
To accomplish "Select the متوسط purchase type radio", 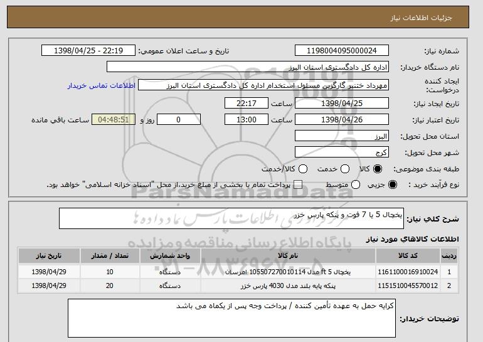I will pos(356,184).
